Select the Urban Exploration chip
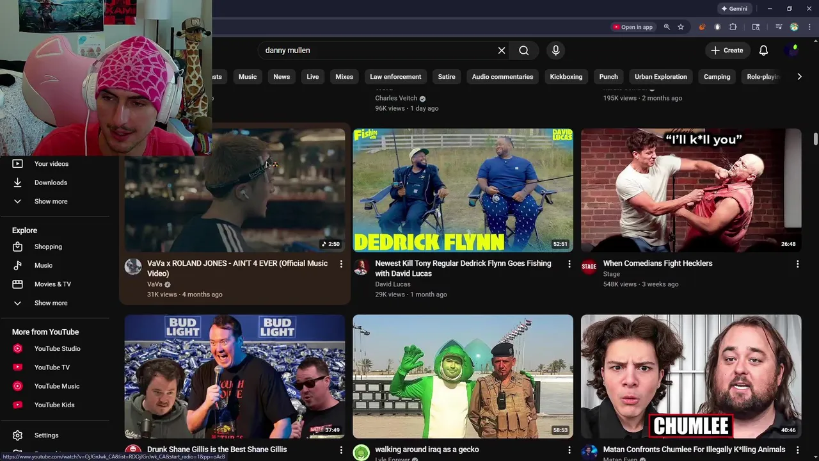This screenshot has width=819, height=461. point(661,77)
